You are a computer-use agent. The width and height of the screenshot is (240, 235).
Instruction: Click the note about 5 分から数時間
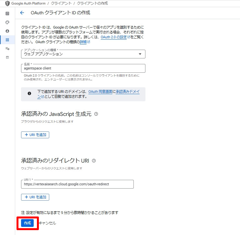coord(70,213)
